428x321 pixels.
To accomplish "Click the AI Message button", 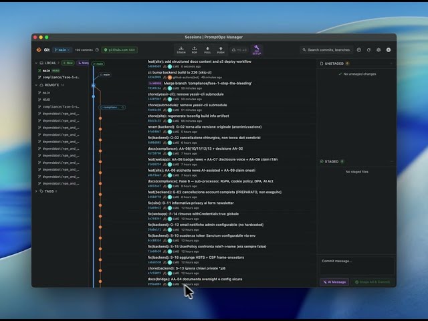I will coord(334,282).
